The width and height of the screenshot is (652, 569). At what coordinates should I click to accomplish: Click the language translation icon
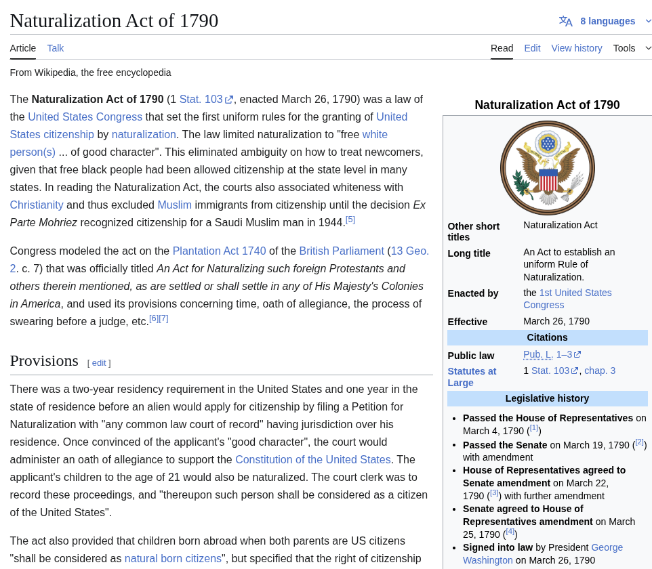click(565, 21)
